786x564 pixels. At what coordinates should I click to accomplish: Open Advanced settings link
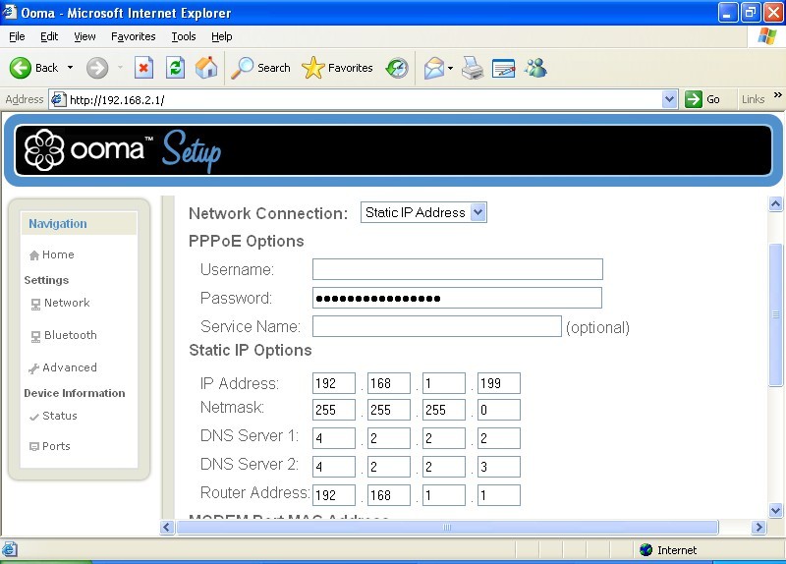click(69, 367)
